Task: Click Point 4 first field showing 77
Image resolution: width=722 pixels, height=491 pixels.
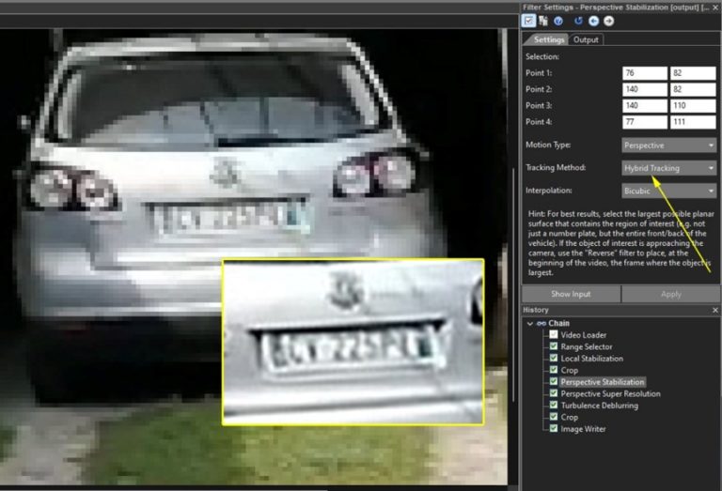Action: pyautogui.click(x=645, y=122)
